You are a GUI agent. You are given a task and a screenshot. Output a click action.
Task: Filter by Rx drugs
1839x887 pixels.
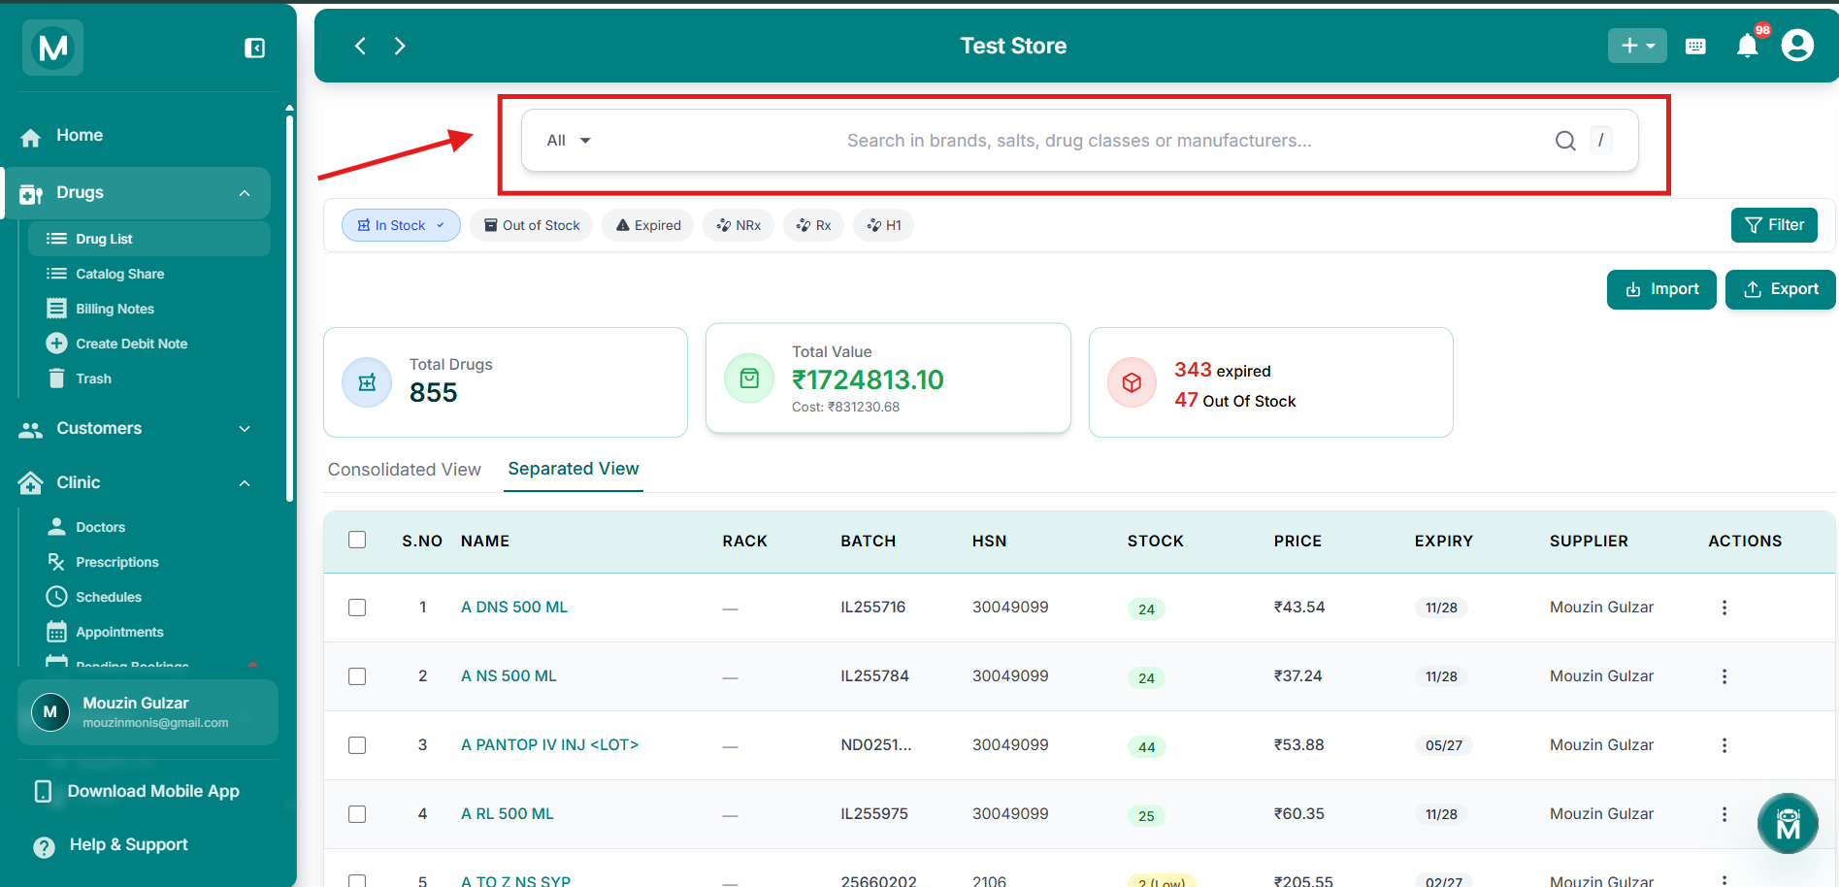pos(814,225)
